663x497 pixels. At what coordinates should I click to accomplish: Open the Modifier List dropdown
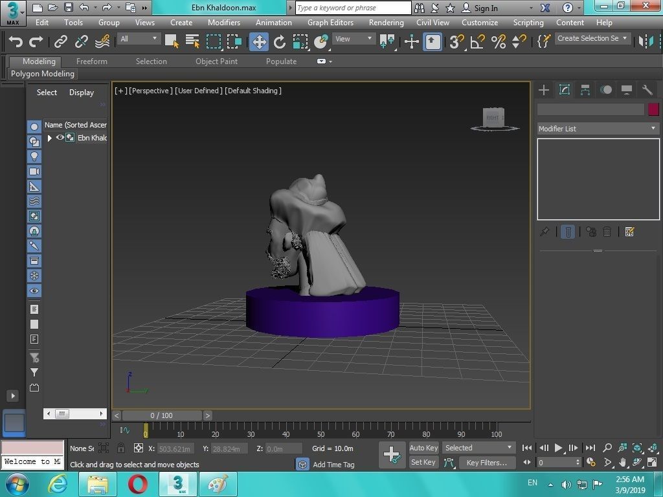(598, 129)
